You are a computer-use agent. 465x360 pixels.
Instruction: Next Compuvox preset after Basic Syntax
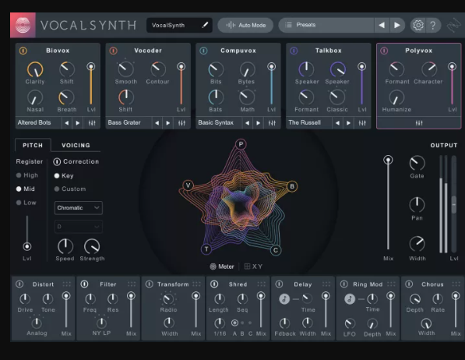click(x=259, y=123)
